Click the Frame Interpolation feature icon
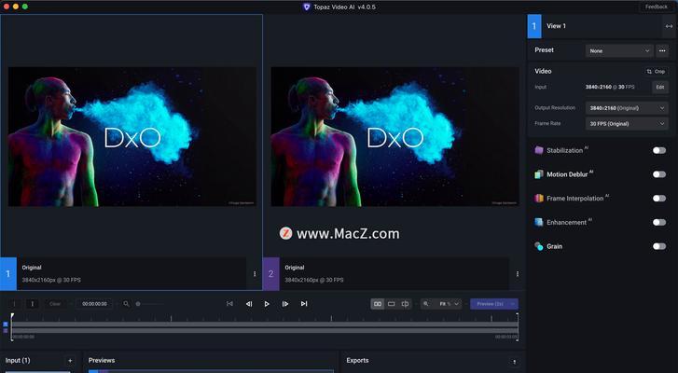This screenshot has height=373, width=678. pos(539,198)
